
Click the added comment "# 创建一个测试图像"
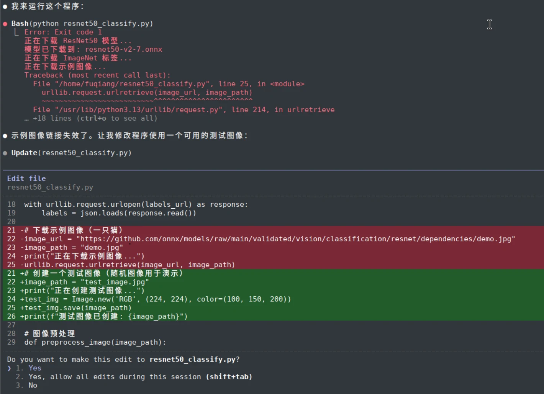[x=273, y=273]
